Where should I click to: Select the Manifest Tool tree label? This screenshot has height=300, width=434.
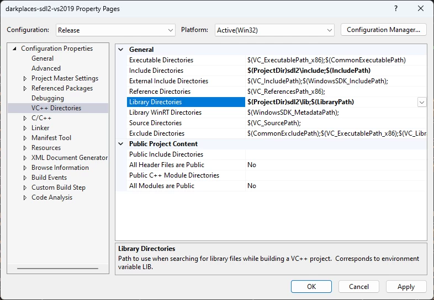point(51,138)
